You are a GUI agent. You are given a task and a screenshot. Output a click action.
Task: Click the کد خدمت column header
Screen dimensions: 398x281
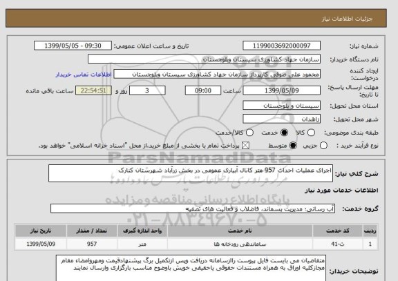338,231
